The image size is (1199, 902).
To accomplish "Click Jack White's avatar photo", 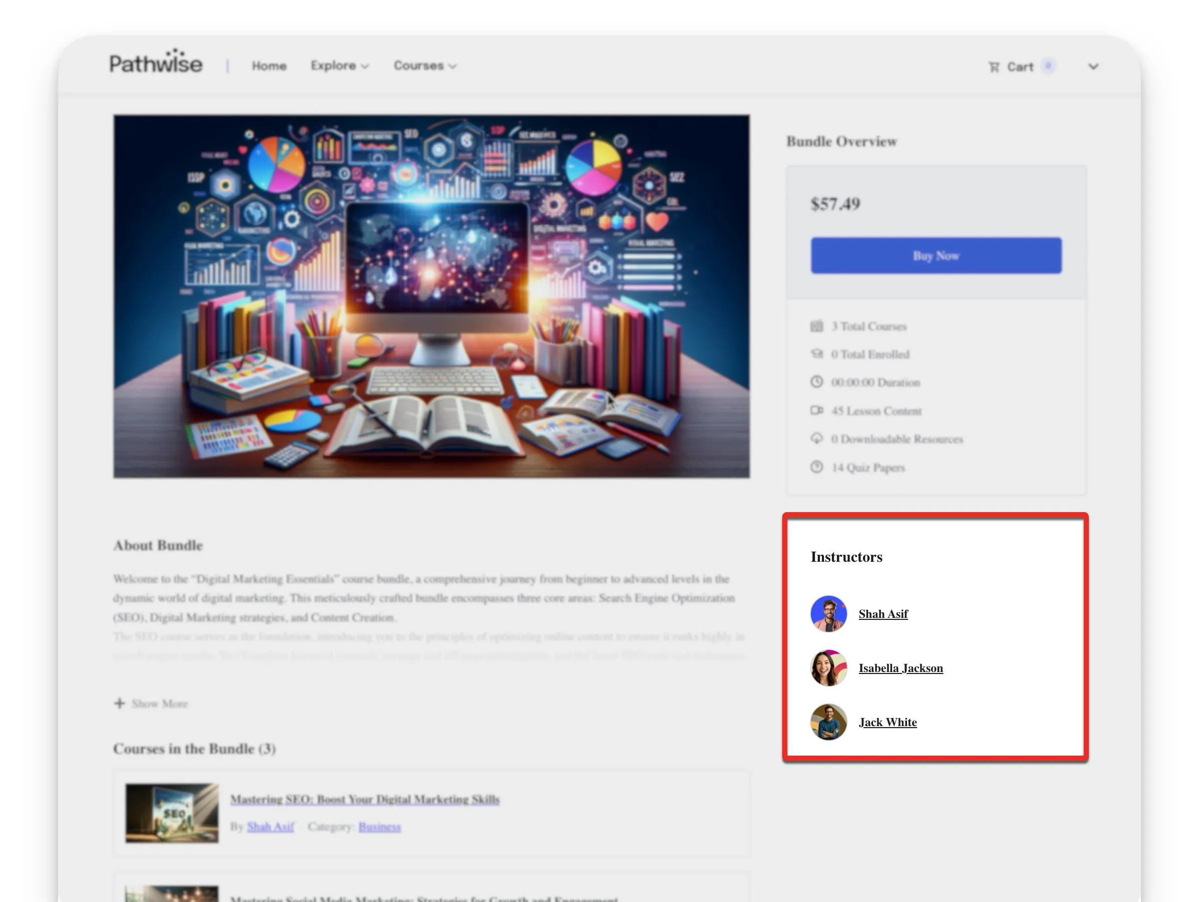I will pos(828,723).
